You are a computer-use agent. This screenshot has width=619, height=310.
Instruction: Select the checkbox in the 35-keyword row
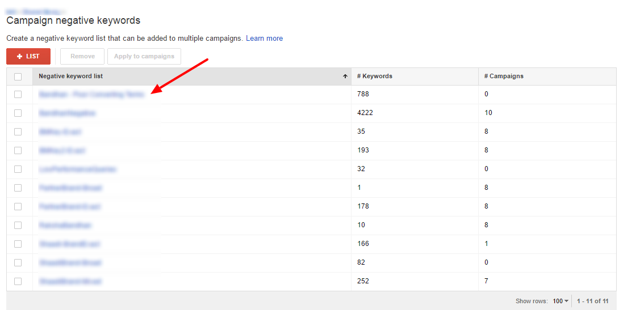[x=18, y=131]
